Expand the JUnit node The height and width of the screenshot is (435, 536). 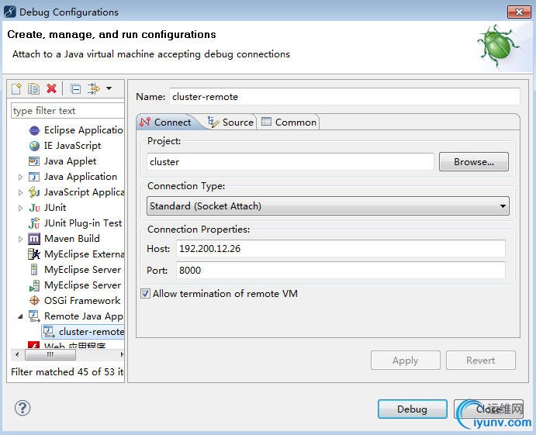pos(20,208)
